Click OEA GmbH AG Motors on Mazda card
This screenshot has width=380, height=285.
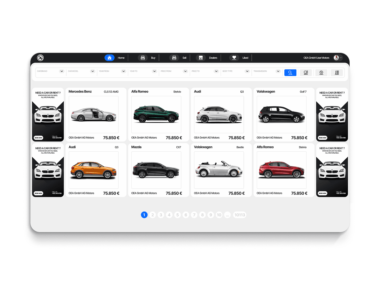[144, 193]
